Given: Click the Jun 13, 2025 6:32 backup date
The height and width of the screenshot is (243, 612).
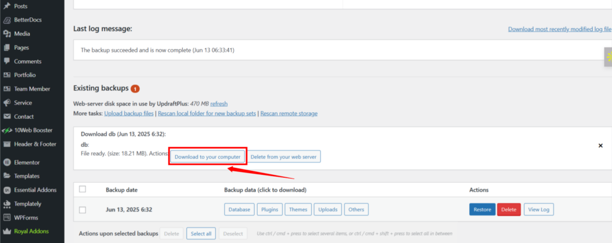Looking at the screenshot, I should [129, 210].
